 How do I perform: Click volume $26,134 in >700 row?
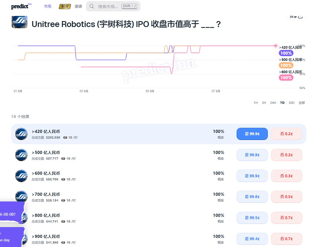[52, 200]
